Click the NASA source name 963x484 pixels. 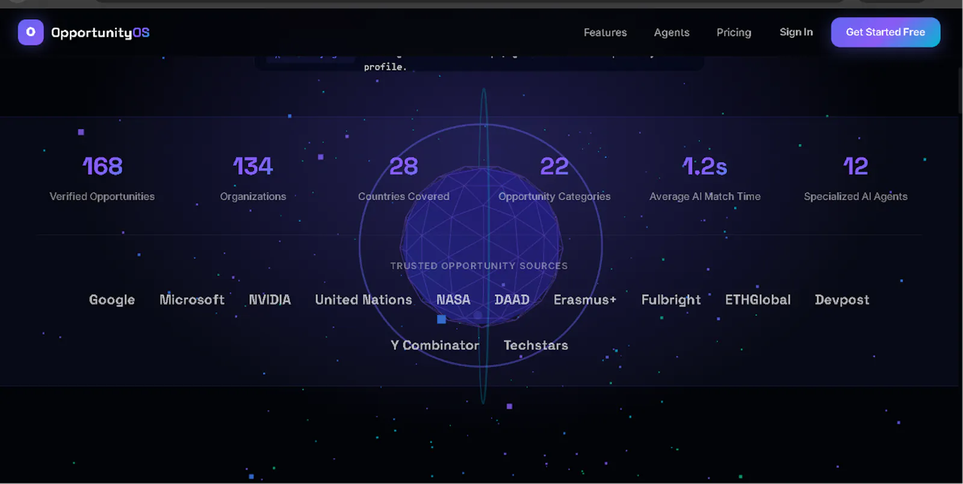(453, 299)
